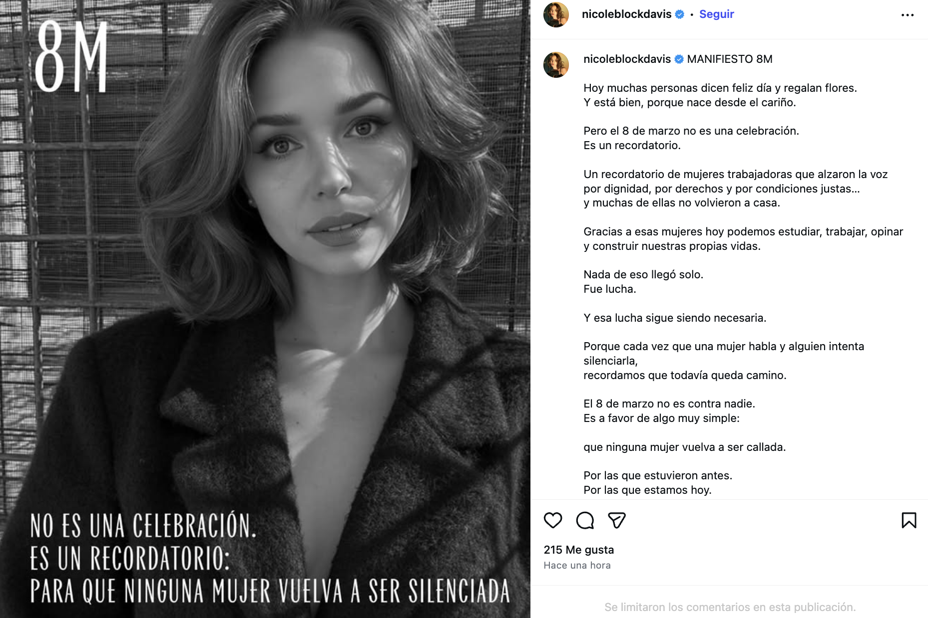Follow the account by clicking Seguir
The width and height of the screenshot is (928, 618).
click(716, 14)
